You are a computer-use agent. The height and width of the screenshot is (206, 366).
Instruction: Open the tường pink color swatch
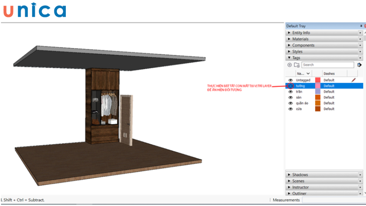pyautogui.click(x=318, y=86)
